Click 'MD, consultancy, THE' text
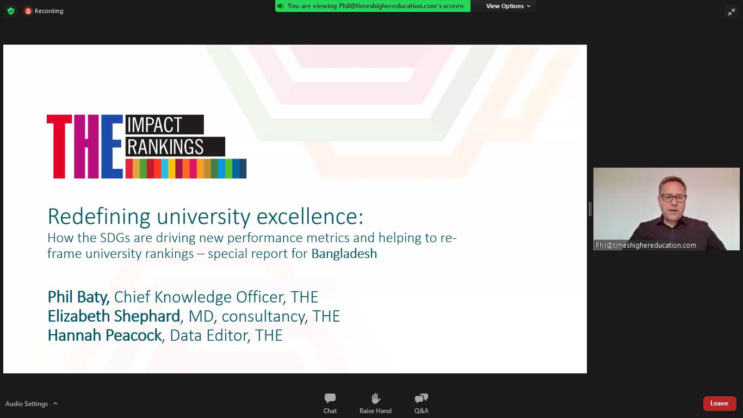 tap(264, 316)
